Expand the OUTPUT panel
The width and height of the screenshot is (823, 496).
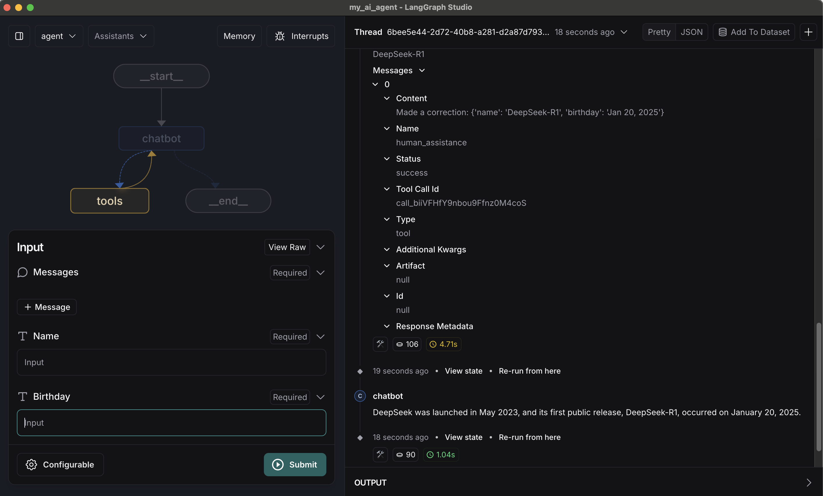pos(808,482)
